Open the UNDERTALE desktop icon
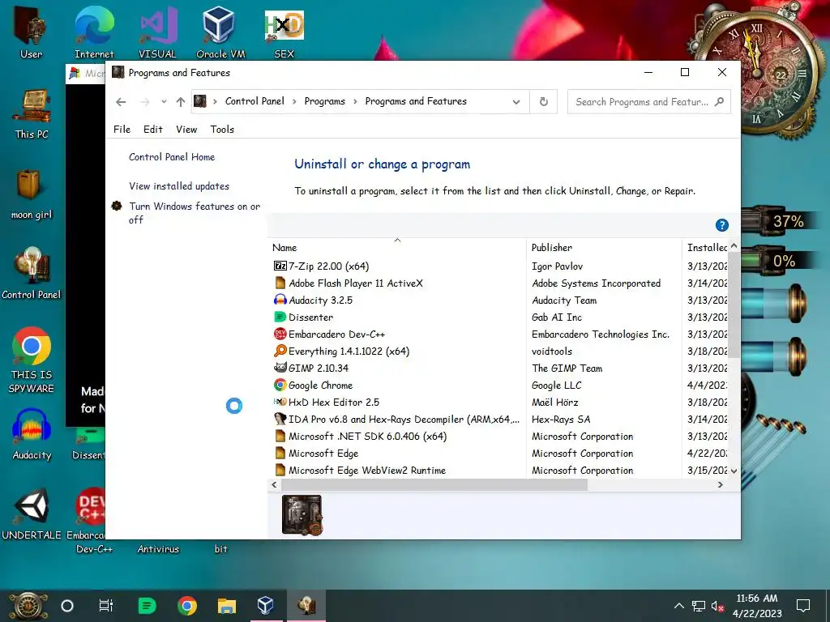830x622 pixels. click(32, 513)
